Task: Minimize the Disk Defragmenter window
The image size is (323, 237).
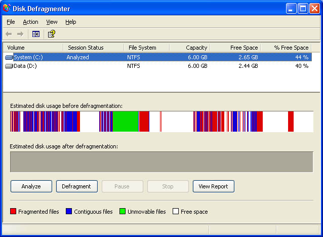Action: [x=291, y=9]
